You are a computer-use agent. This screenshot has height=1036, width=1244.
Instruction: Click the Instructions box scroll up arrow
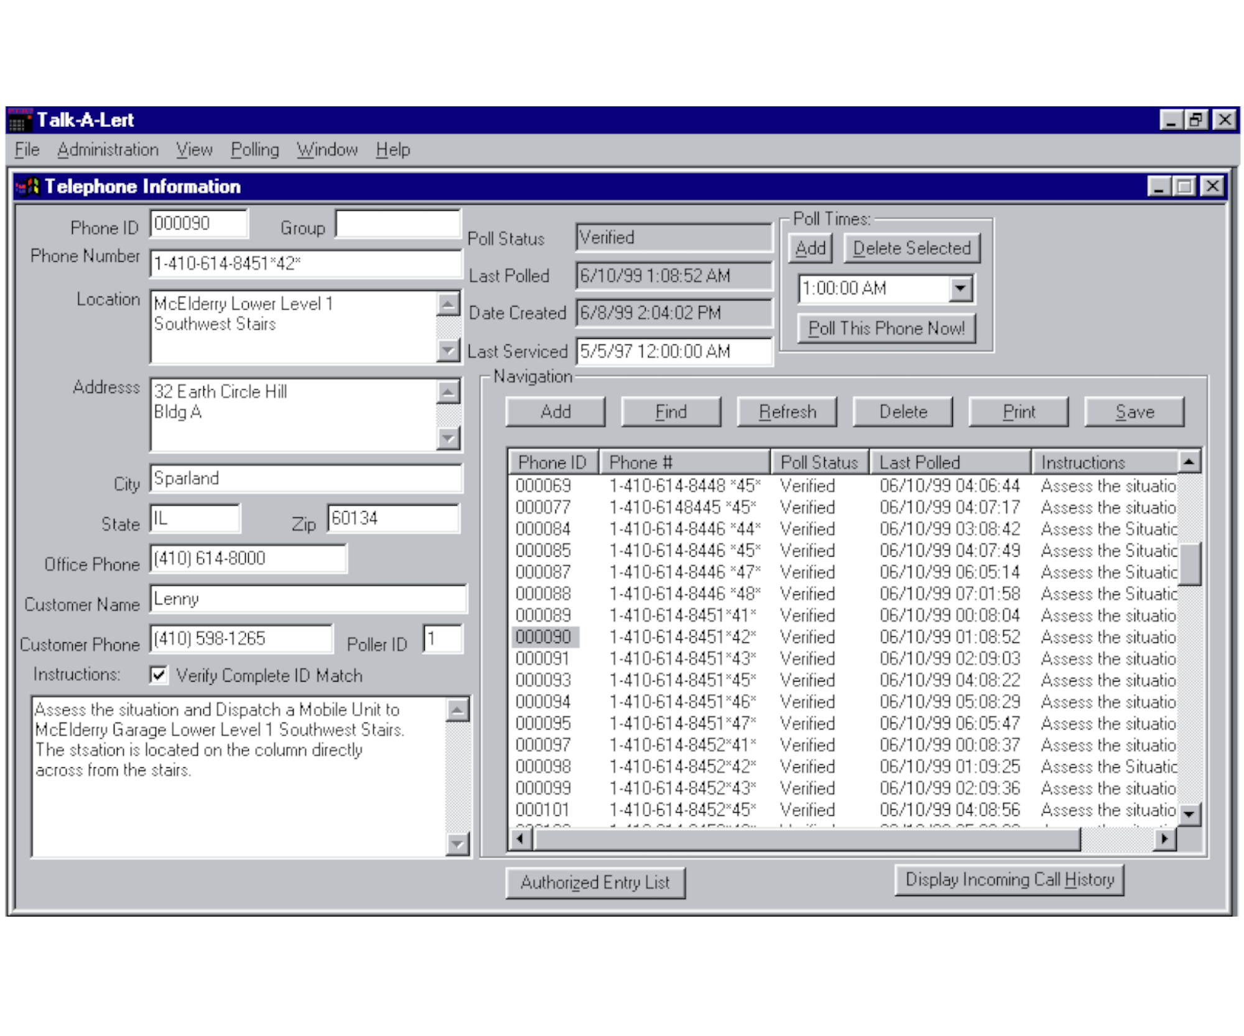click(458, 710)
